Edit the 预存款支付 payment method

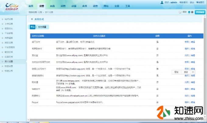pyautogui.click(x=193, y=49)
